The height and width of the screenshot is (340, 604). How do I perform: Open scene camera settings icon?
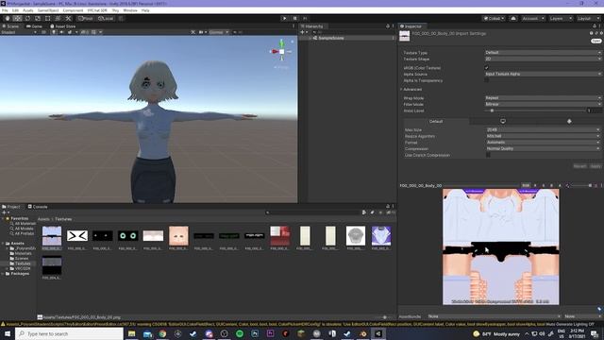click(202, 32)
